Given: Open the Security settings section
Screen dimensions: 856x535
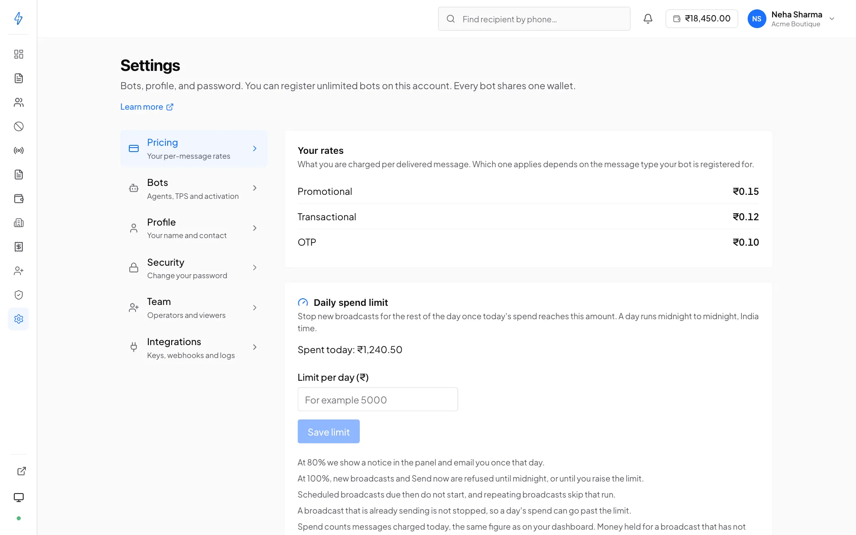Looking at the screenshot, I should pyautogui.click(x=193, y=268).
